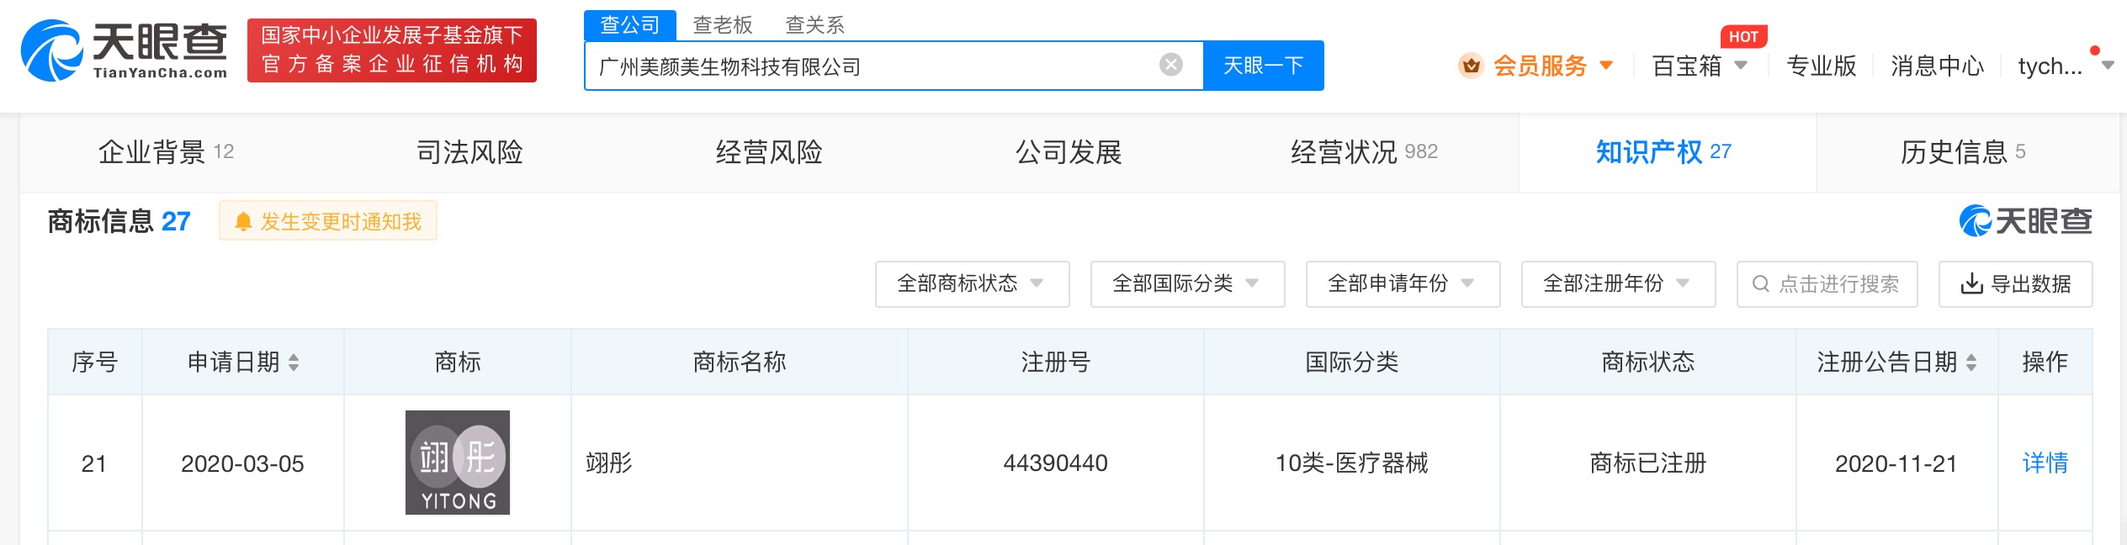Expand the all international classification dropdown
The width and height of the screenshot is (2127, 545).
click(x=1187, y=284)
